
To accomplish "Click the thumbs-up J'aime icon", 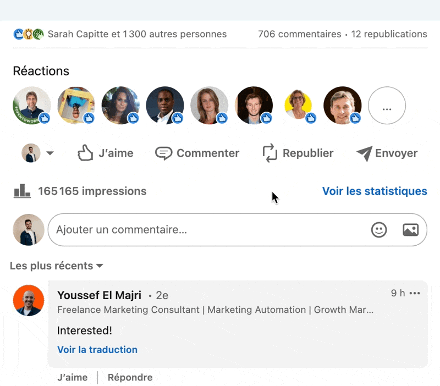I will click(85, 153).
